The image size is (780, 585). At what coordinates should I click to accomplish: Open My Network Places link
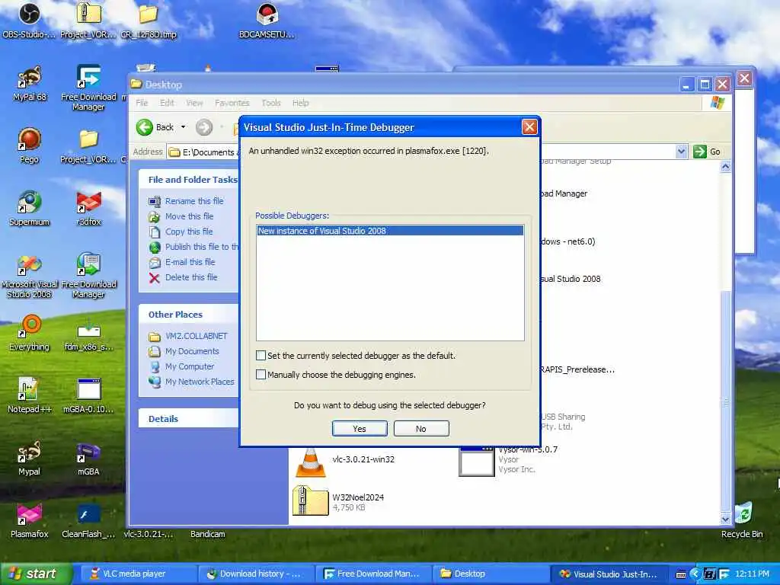coord(200,382)
